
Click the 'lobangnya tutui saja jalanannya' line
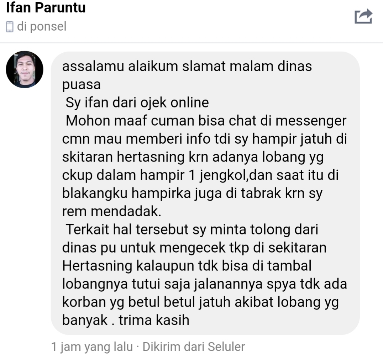click(x=204, y=284)
